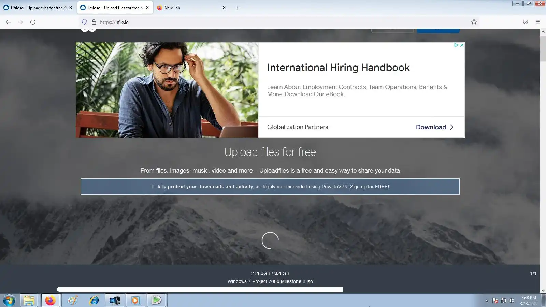Open the AdChoices info icon on the ad
This screenshot has width=546, height=307.
point(456,45)
